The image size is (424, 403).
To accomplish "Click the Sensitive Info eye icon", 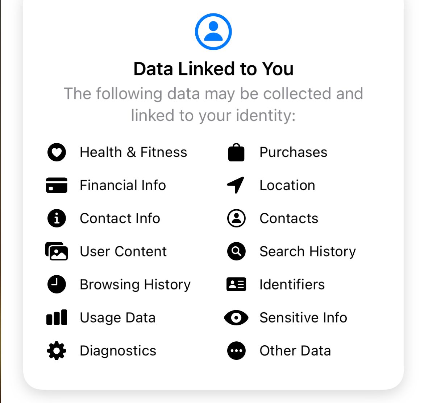I will [236, 318].
